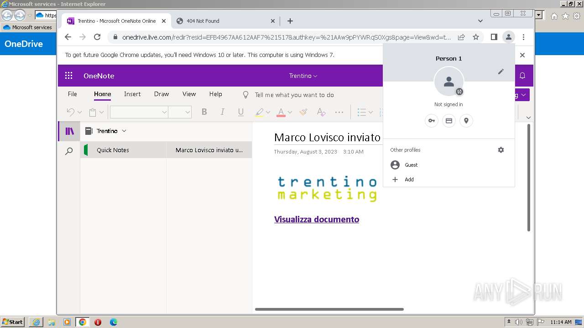Open Chrome passwords key icon
This screenshot has width=584, height=328.
[x=431, y=121]
